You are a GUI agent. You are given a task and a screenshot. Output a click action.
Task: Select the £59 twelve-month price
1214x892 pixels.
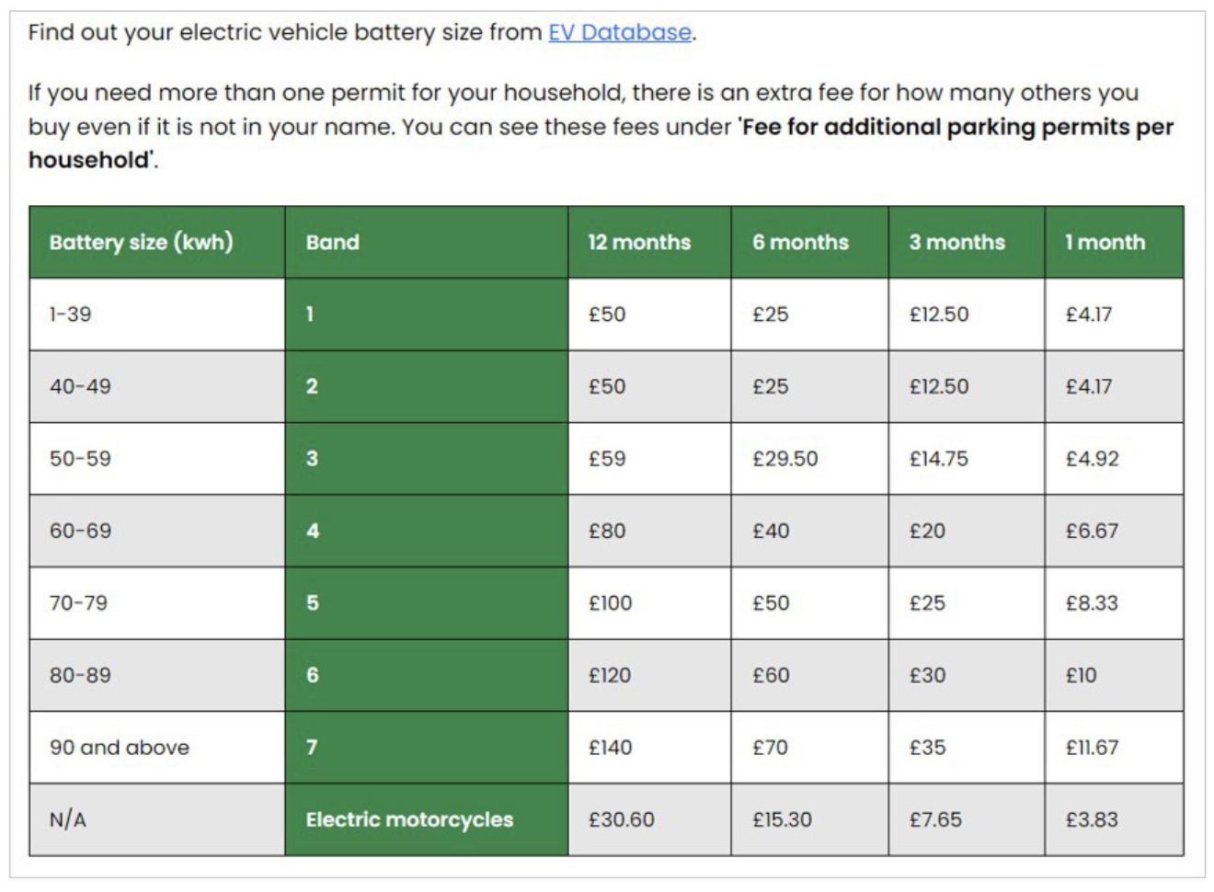coord(607,459)
